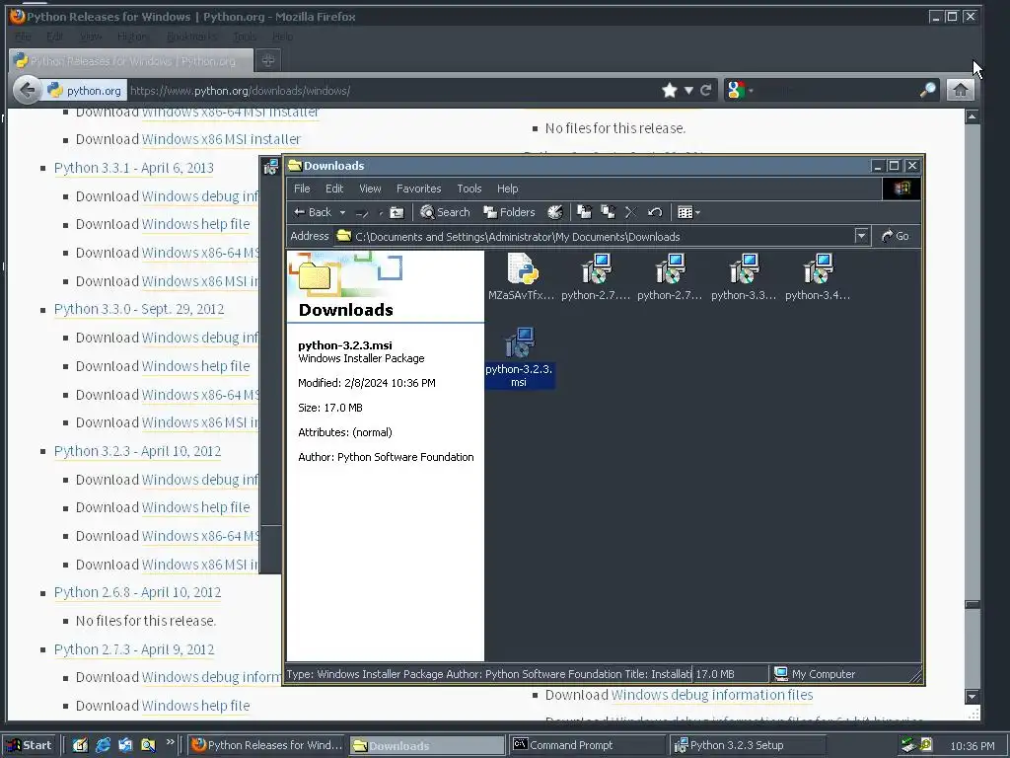Open the Google search engine selector
This screenshot has height=758, width=1010.
point(740,90)
